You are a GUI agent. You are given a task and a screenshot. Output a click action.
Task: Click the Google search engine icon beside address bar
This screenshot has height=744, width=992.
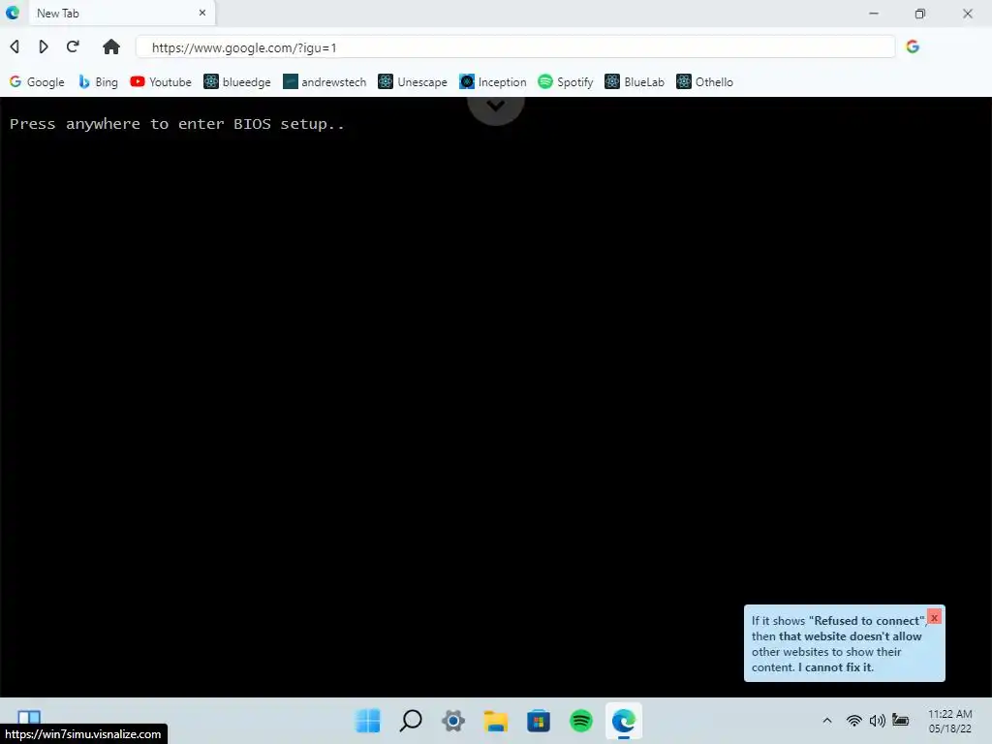(913, 46)
